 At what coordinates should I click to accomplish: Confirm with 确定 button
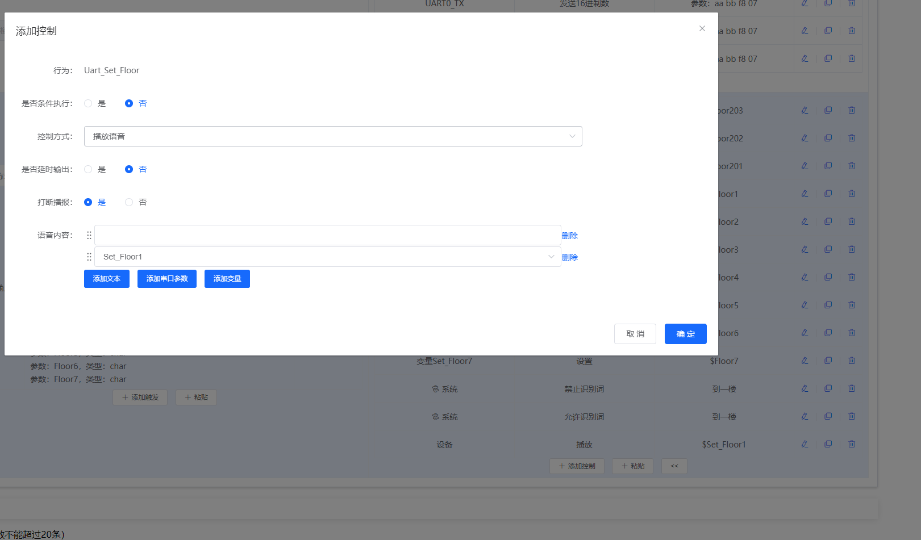tap(685, 334)
